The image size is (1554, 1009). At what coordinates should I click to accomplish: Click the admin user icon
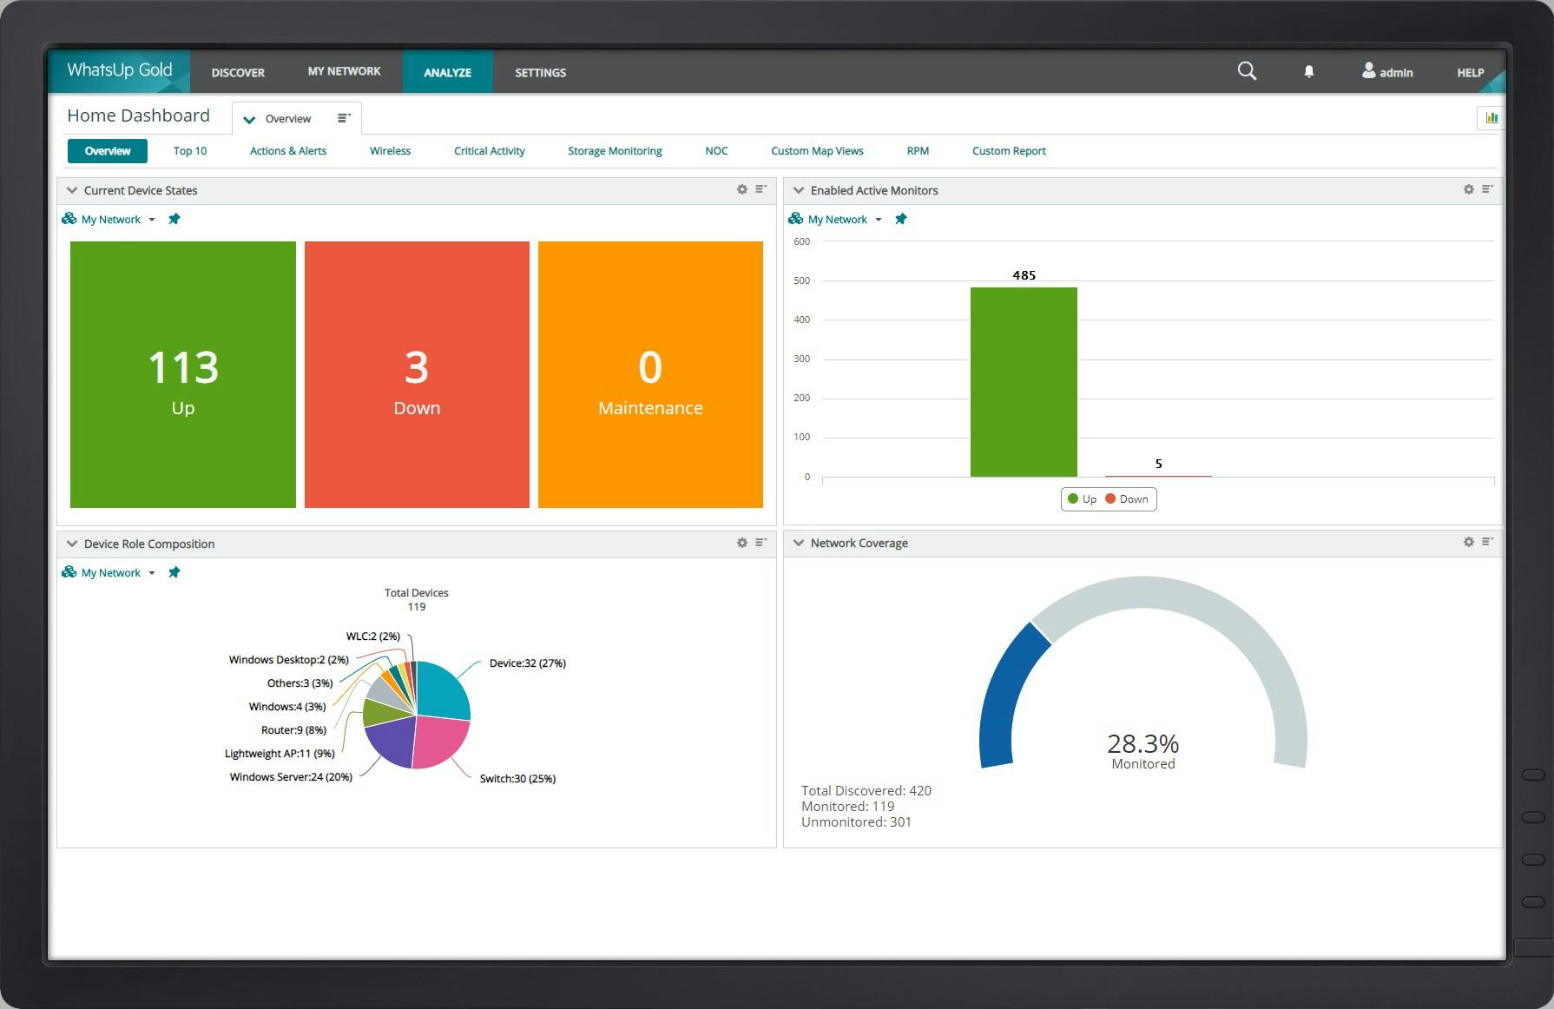(1368, 70)
